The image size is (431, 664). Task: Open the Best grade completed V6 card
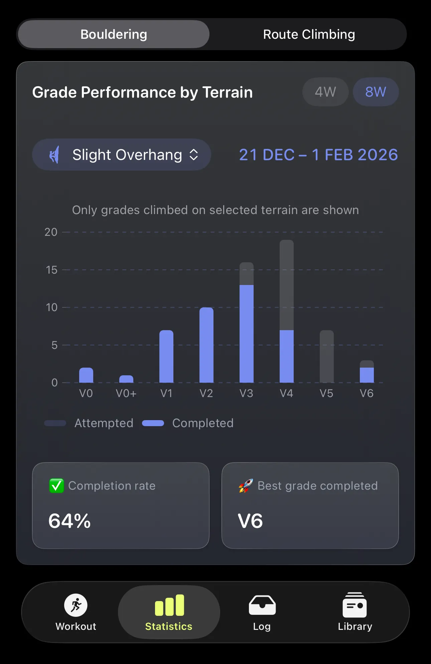310,505
